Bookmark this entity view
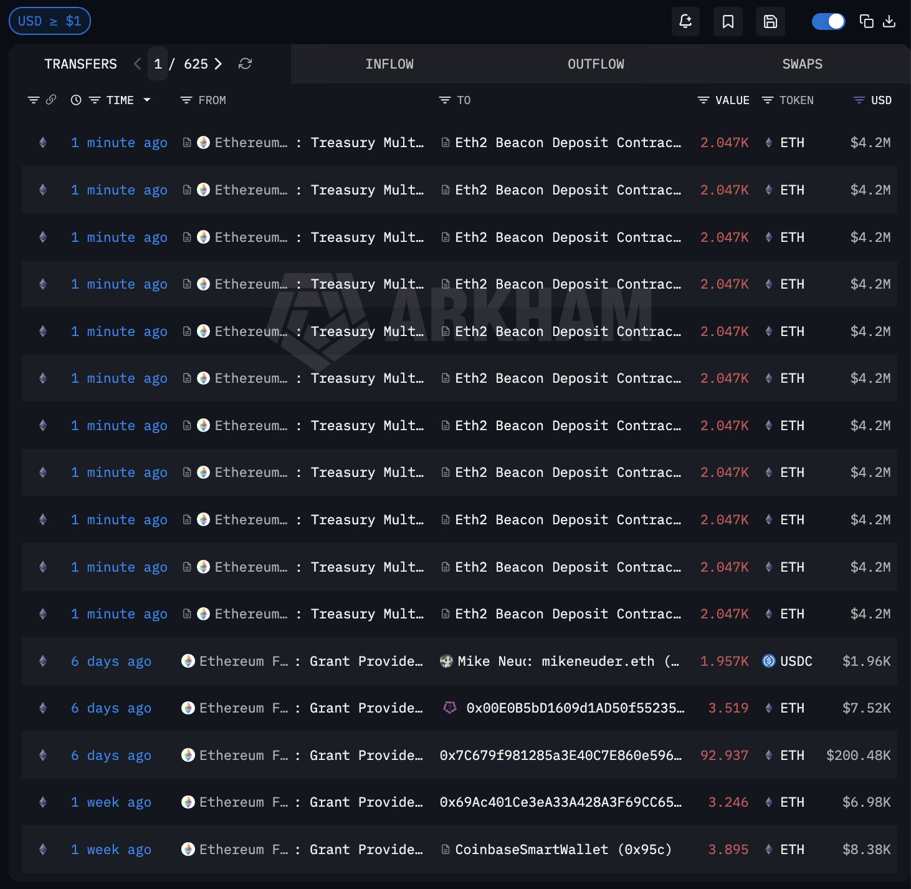Viewport: 911px width, 889px height. tap(728, 21)
